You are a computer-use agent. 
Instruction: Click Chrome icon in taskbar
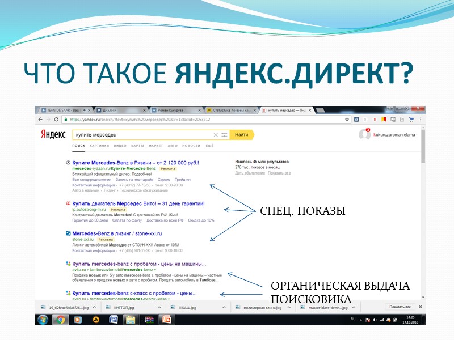[60, 320]
